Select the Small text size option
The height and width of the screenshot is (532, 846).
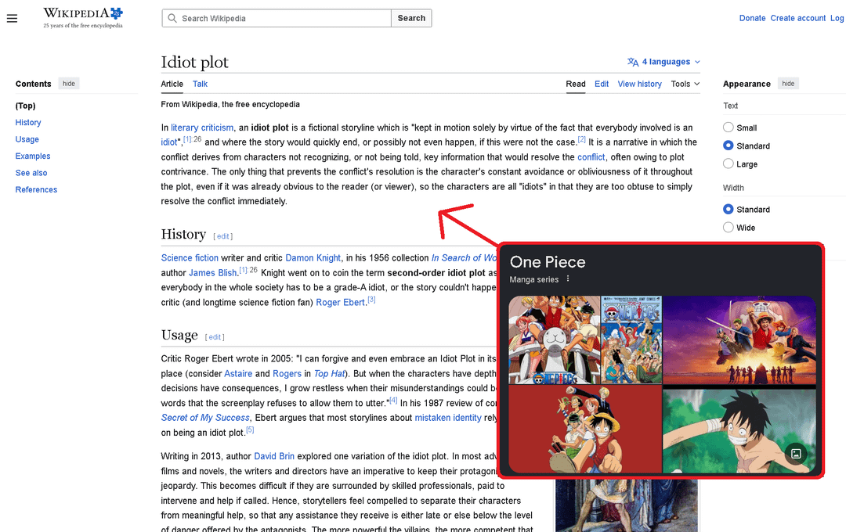[728, 128]
